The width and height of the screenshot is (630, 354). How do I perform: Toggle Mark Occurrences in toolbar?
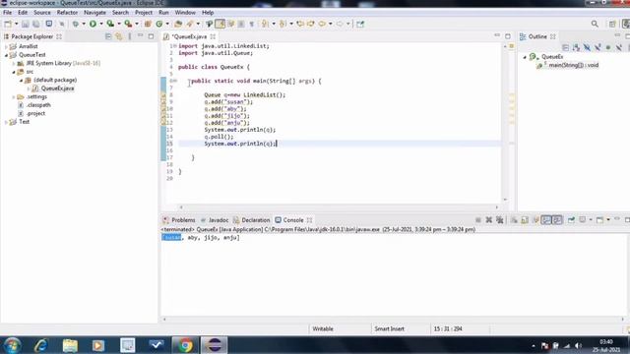pos(220,24)
